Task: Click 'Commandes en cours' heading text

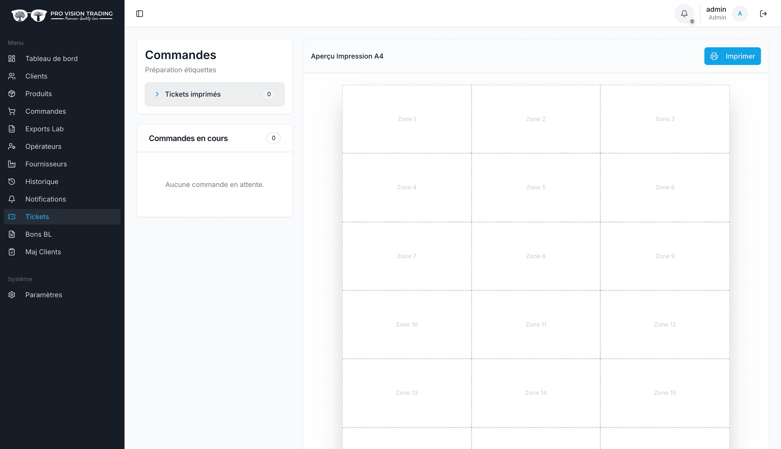Action: (x=188, y=138)
